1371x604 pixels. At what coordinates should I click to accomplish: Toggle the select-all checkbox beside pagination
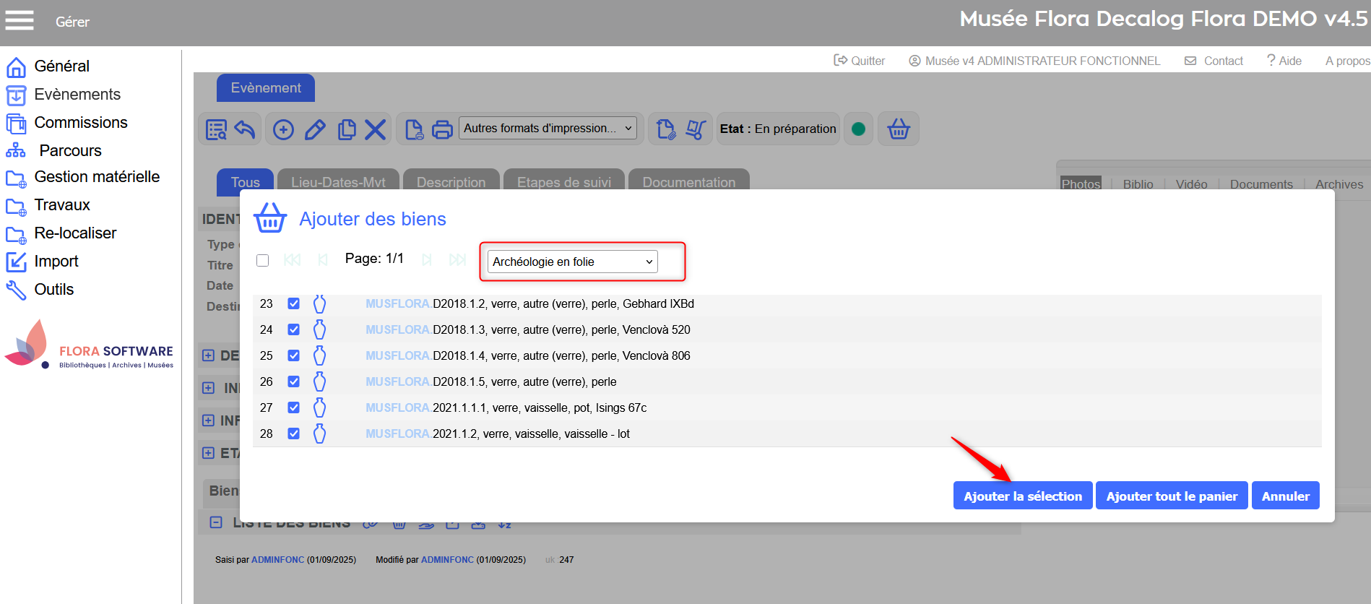[262, 260]
